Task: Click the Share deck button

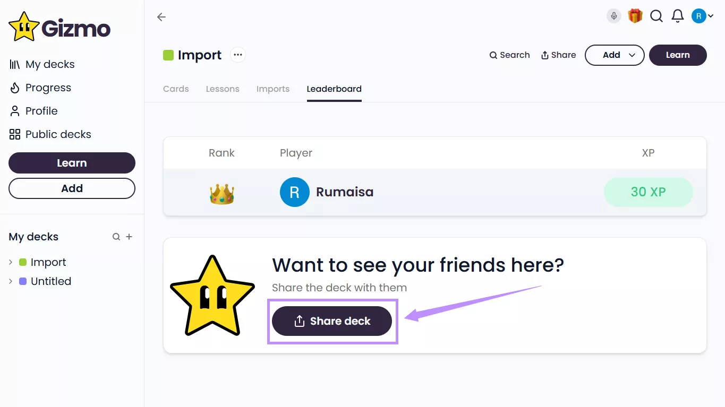Action: click(331, 321)
